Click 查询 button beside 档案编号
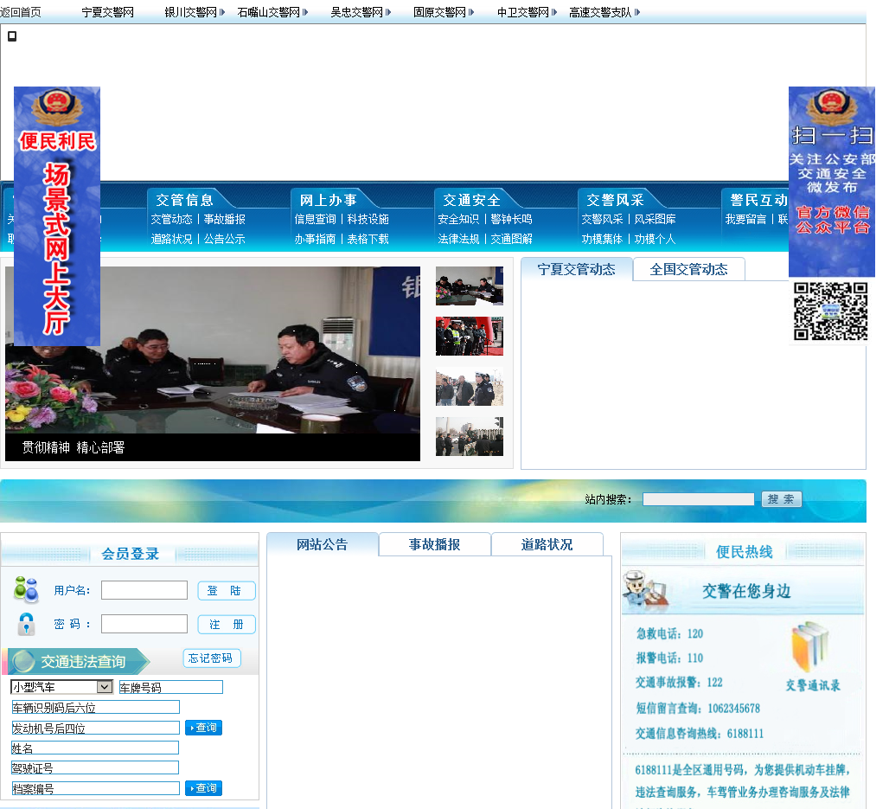This screenshot has width=889, height=809. [x=203, y=788]
